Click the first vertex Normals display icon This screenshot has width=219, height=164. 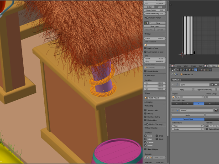145,157
